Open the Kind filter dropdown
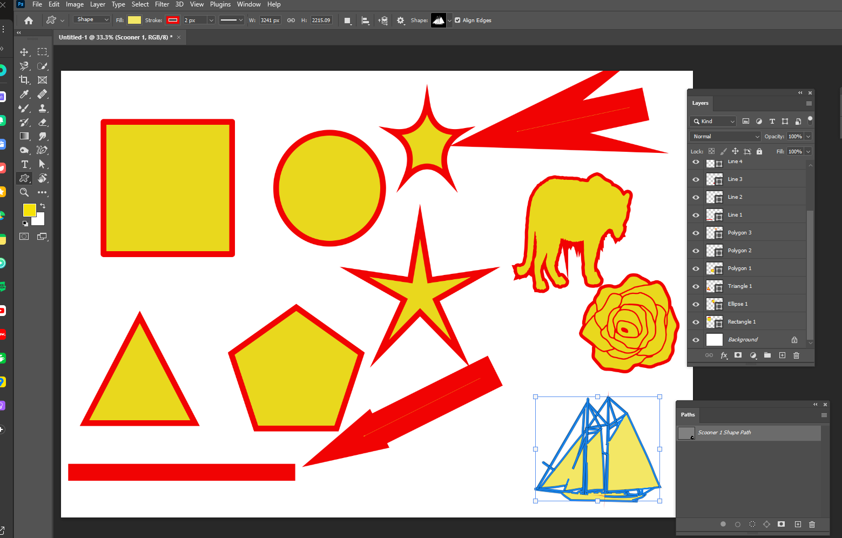The width and height of the screenshot is (842, 538). [713, 121]
